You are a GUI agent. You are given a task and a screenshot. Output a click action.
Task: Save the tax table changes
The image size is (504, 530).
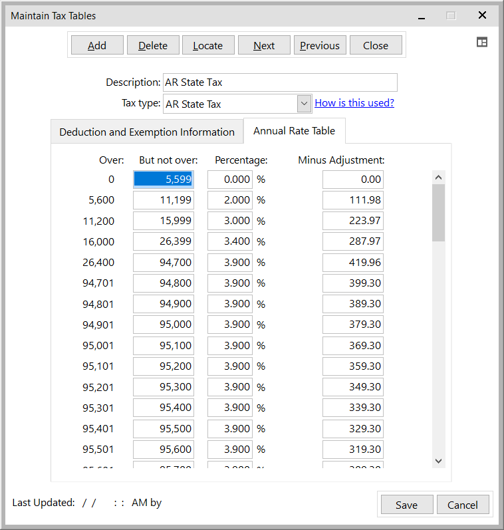406,505
